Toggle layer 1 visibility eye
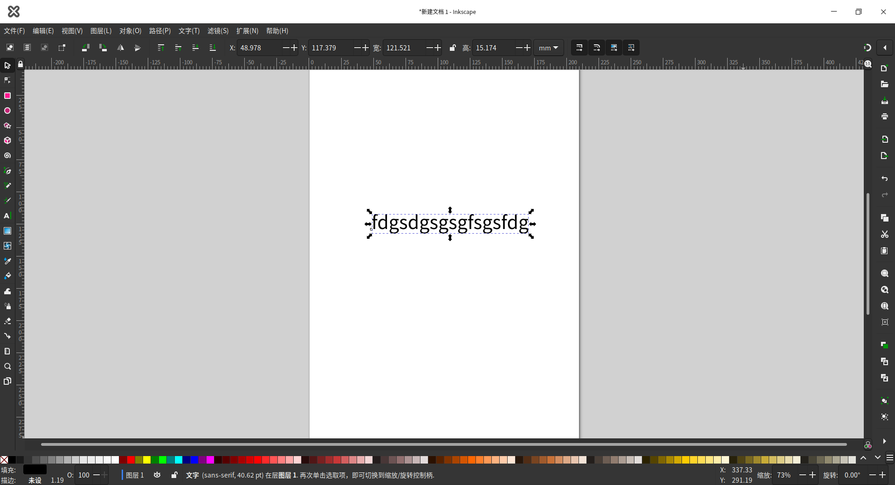 pyautogui.click(x=157, y=475)
